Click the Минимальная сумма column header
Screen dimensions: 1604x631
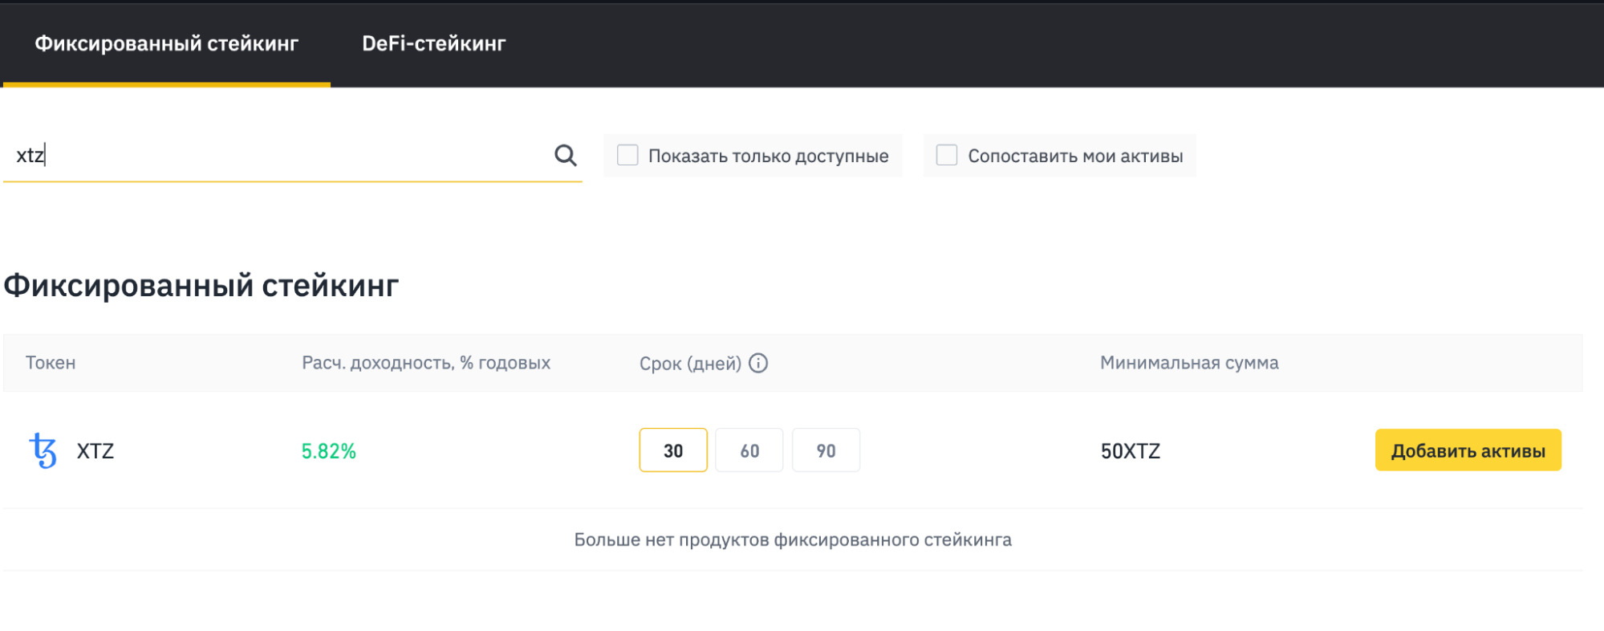tap(1188, 363)
